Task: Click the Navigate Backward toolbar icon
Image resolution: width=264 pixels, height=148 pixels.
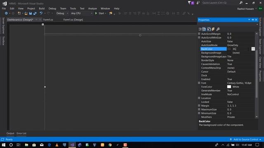Action: [6, 13]
